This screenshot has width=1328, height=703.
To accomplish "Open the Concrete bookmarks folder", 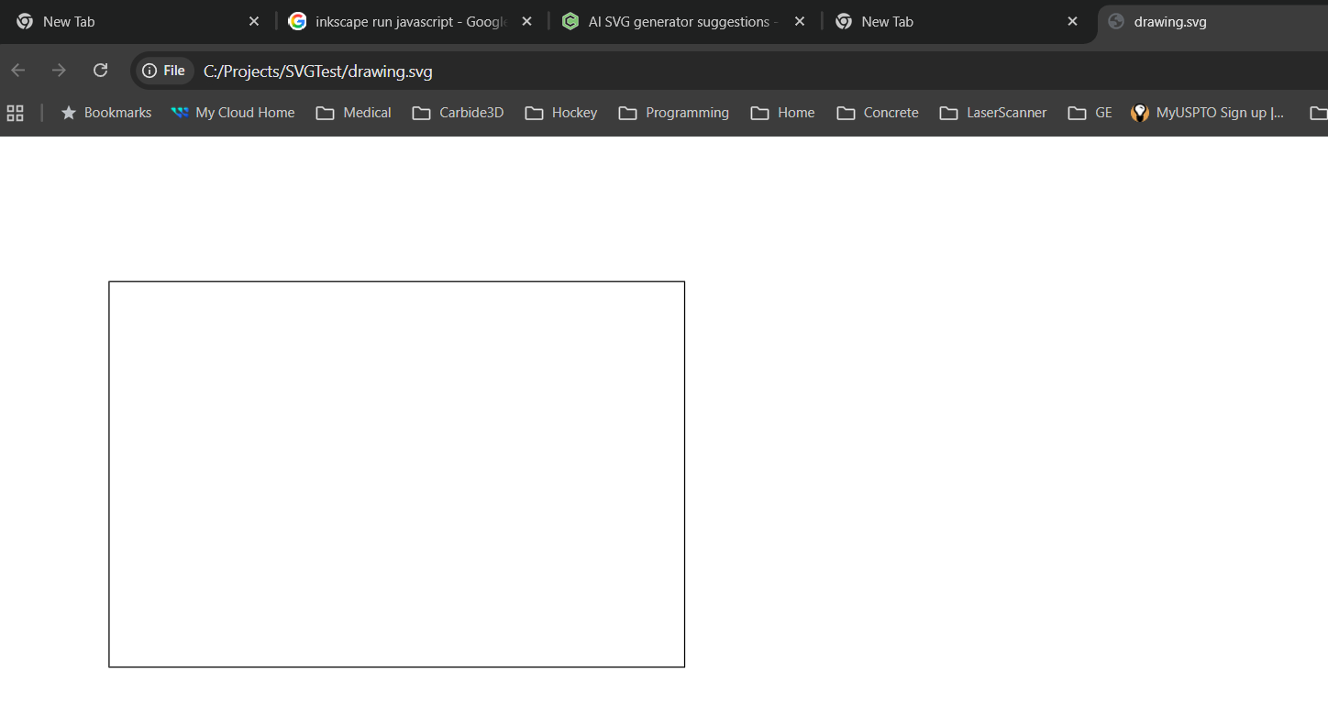I will tap(878, 113).
